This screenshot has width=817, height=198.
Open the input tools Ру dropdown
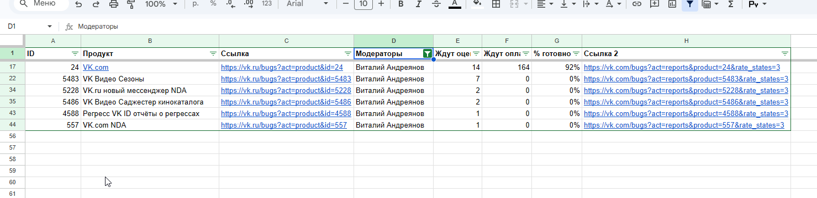tap(757, 4)
